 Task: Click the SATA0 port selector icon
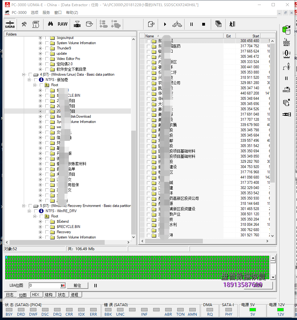pyautogui.click(x=10, y=24)
